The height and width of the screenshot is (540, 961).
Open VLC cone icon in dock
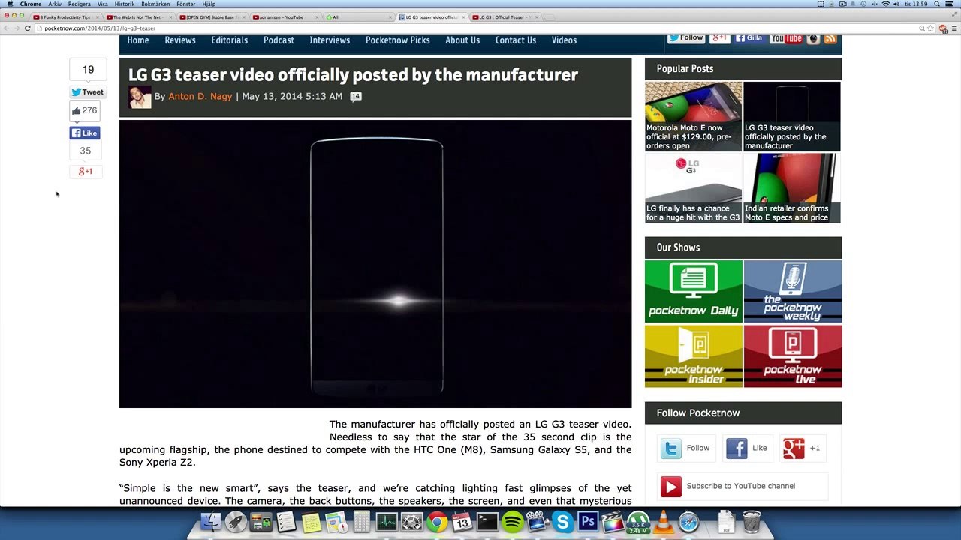tap(664, 521)
